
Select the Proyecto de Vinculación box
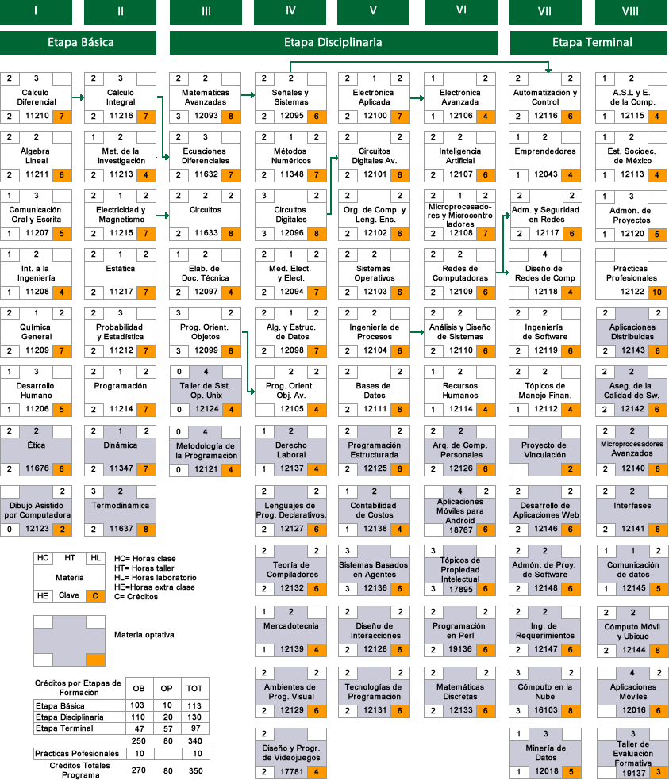pyautogui.click(x=545, y=451)
